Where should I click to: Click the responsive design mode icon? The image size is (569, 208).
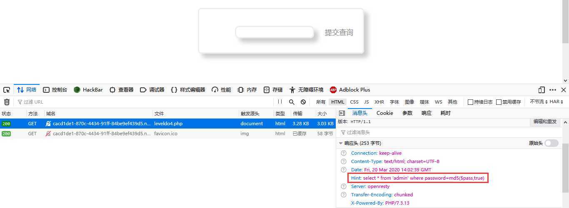pyautogui.click(x=542, y=90)
